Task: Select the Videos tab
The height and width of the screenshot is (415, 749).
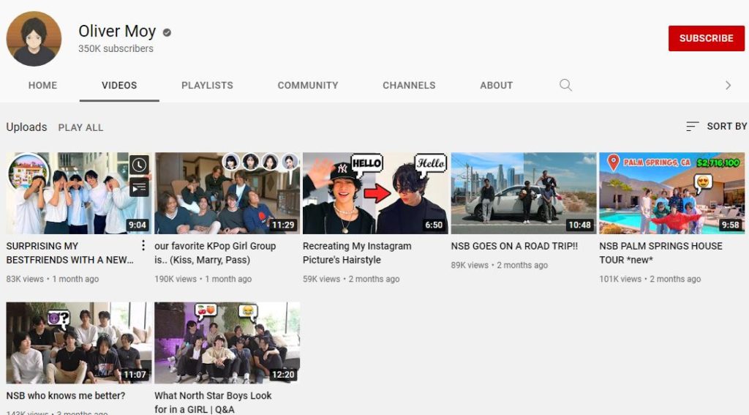Action: [119, 85]
